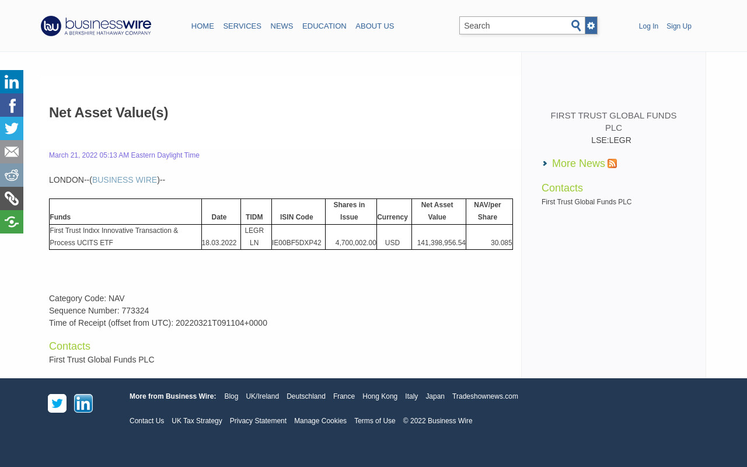Open the Privacy Statement footer link
This screenshot has width=747, height=467.
tap(258, 421)
